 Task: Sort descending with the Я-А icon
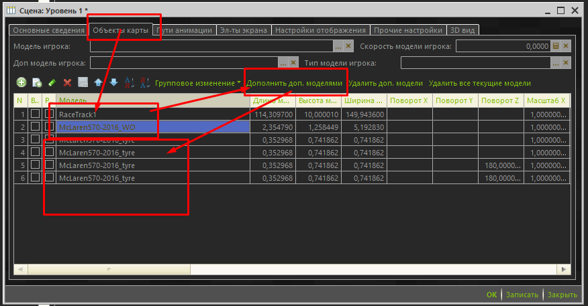(145, 82)
